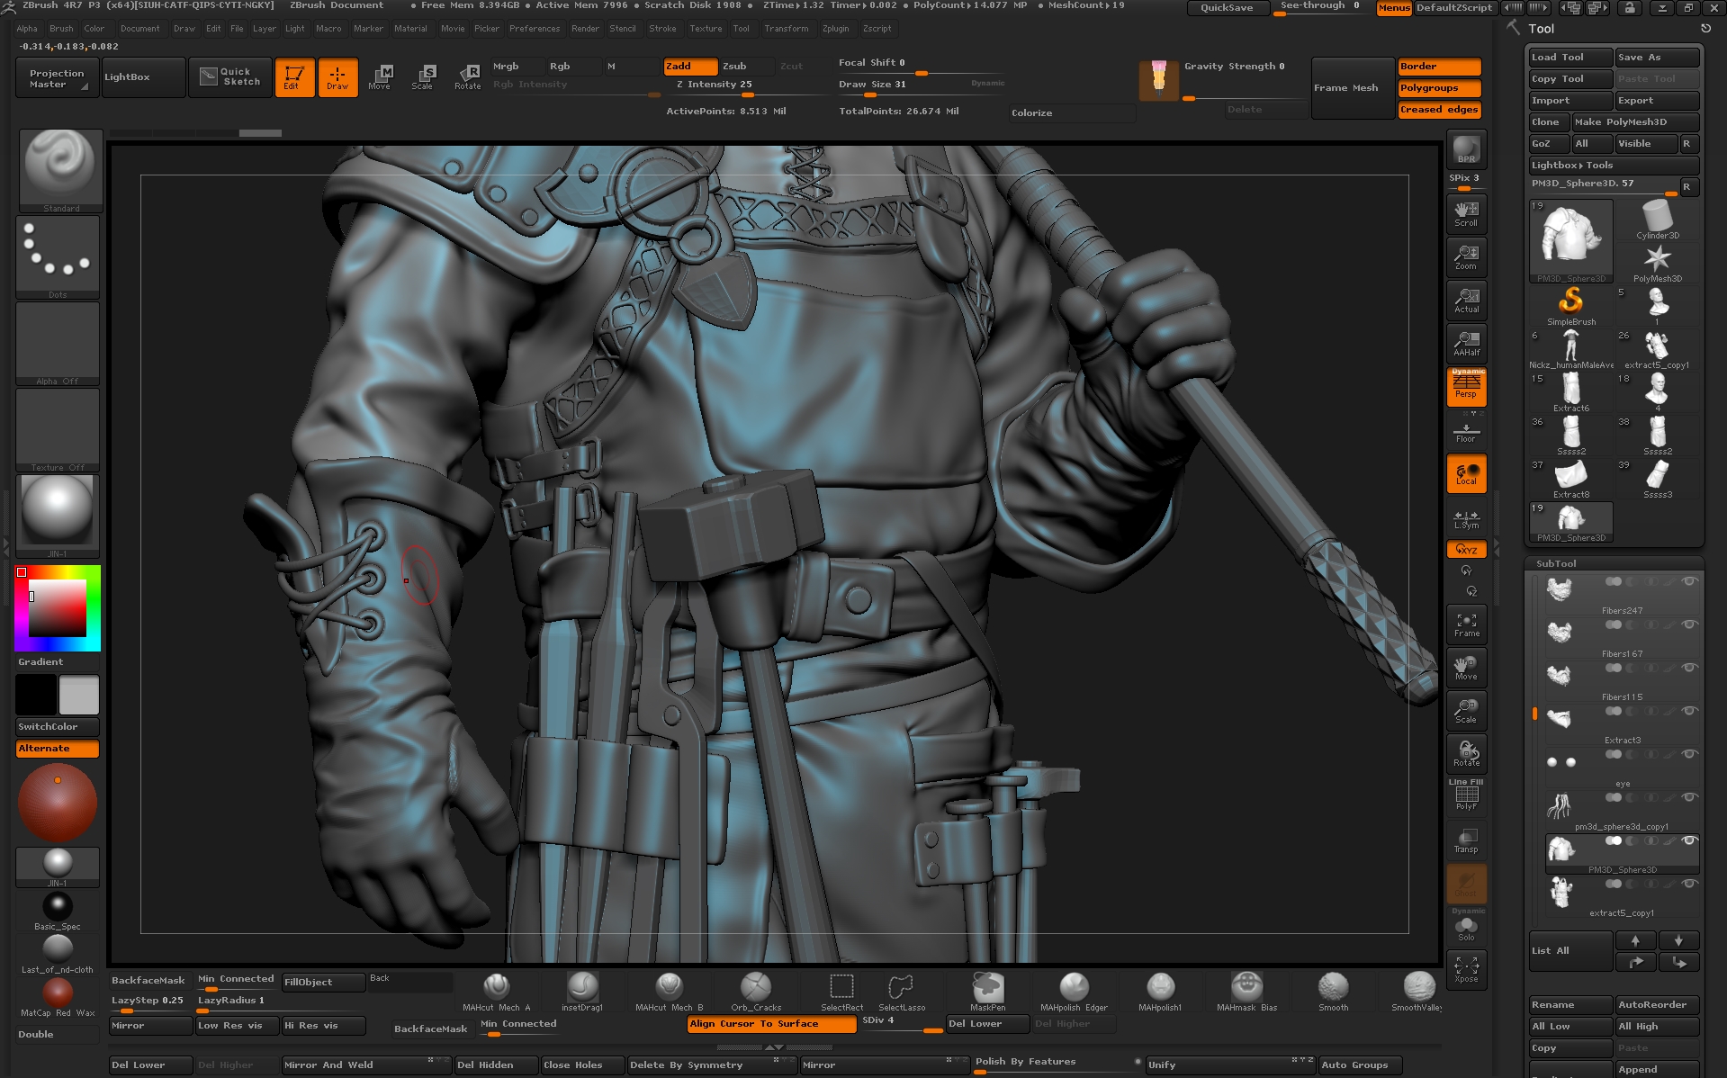Toggle Zadd sculpting mode
Viewport: 1727px width, 1078px height.
click(x=690, y=67)
